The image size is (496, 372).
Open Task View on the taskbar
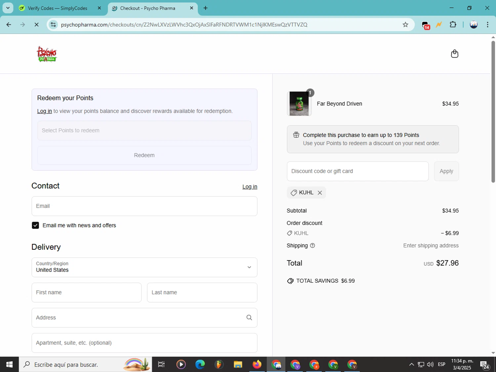coord(161,364)
